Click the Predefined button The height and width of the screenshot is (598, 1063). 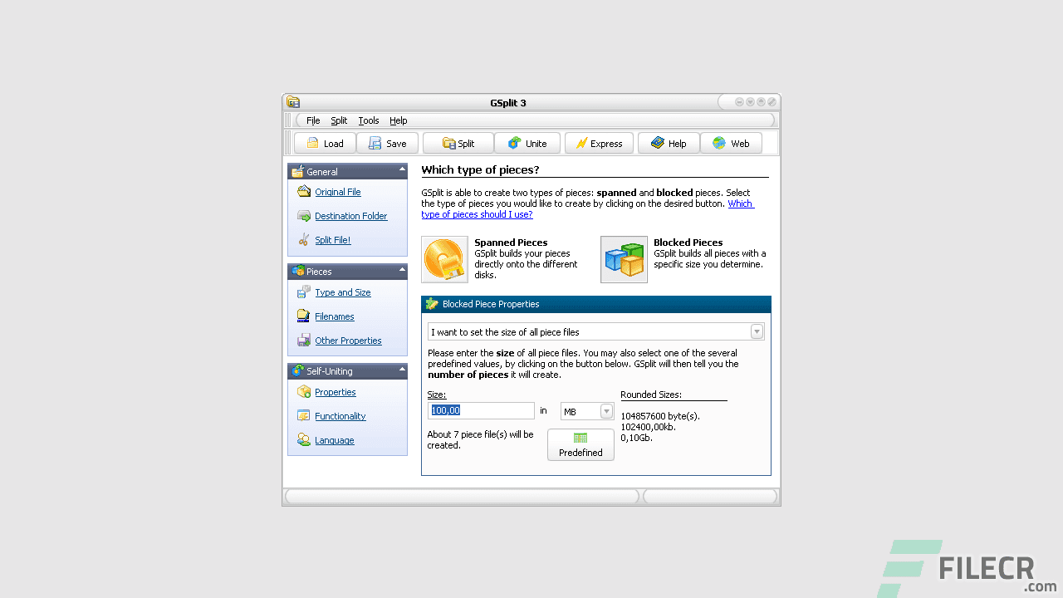tap(580, 444)
